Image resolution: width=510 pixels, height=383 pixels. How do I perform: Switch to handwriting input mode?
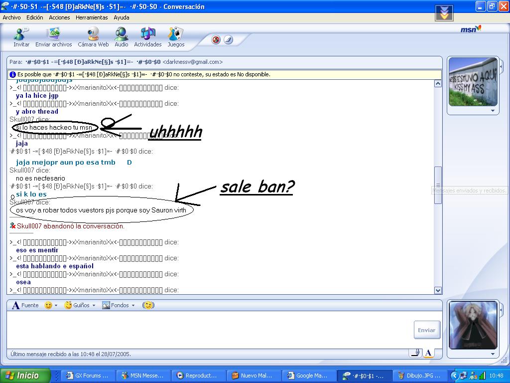pyautogui.click(x=415, y=353)
